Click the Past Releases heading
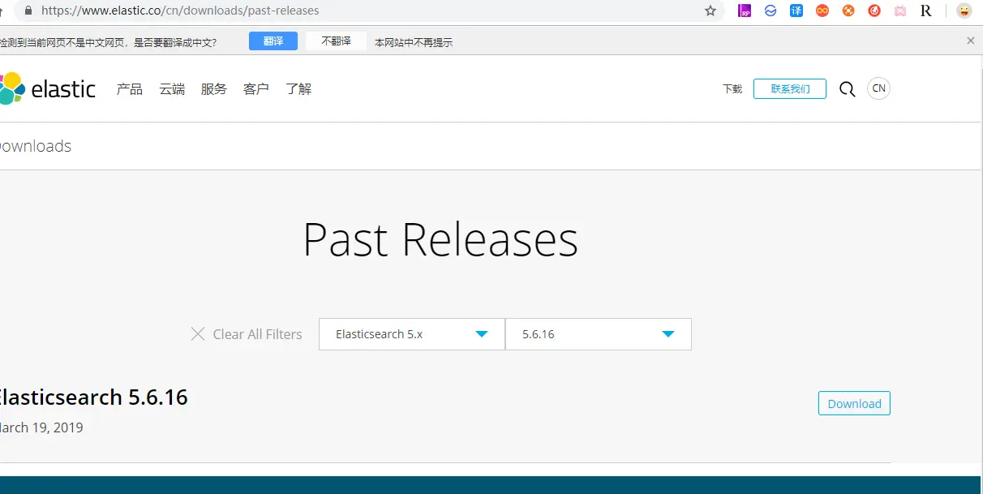The image size is (983, 494). point(440,239)
